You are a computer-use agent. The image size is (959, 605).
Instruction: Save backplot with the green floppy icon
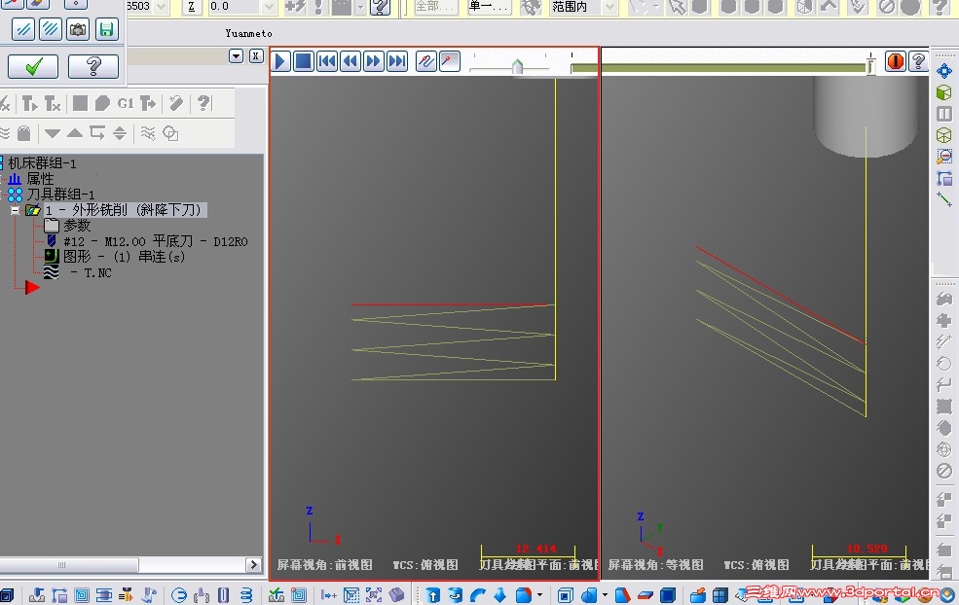(x=106, y=29)
